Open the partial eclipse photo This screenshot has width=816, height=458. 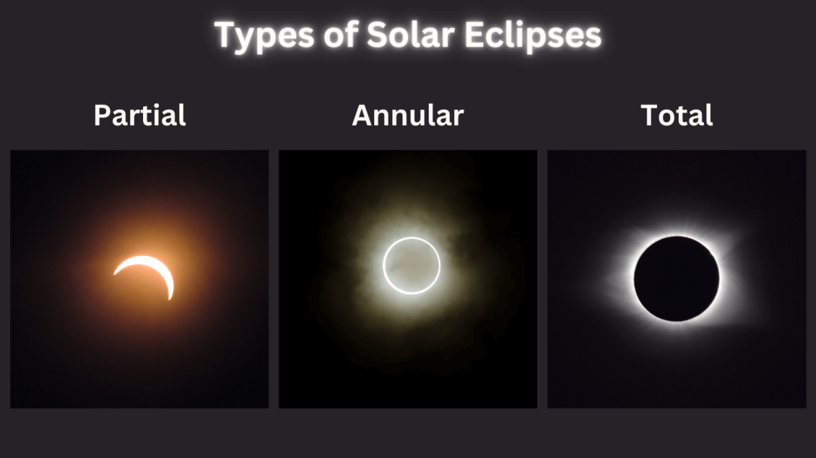click(140, 279)
